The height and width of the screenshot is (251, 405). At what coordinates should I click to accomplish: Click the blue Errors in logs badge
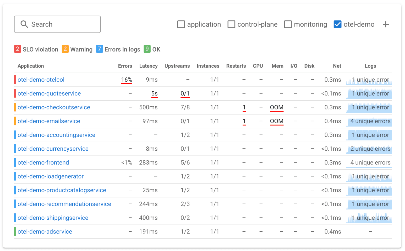99,49
